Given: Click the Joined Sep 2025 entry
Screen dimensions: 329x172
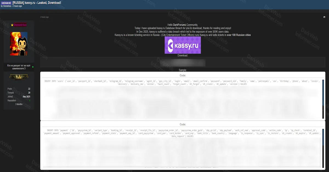Looking at the screenshot, I should point(26,96).
